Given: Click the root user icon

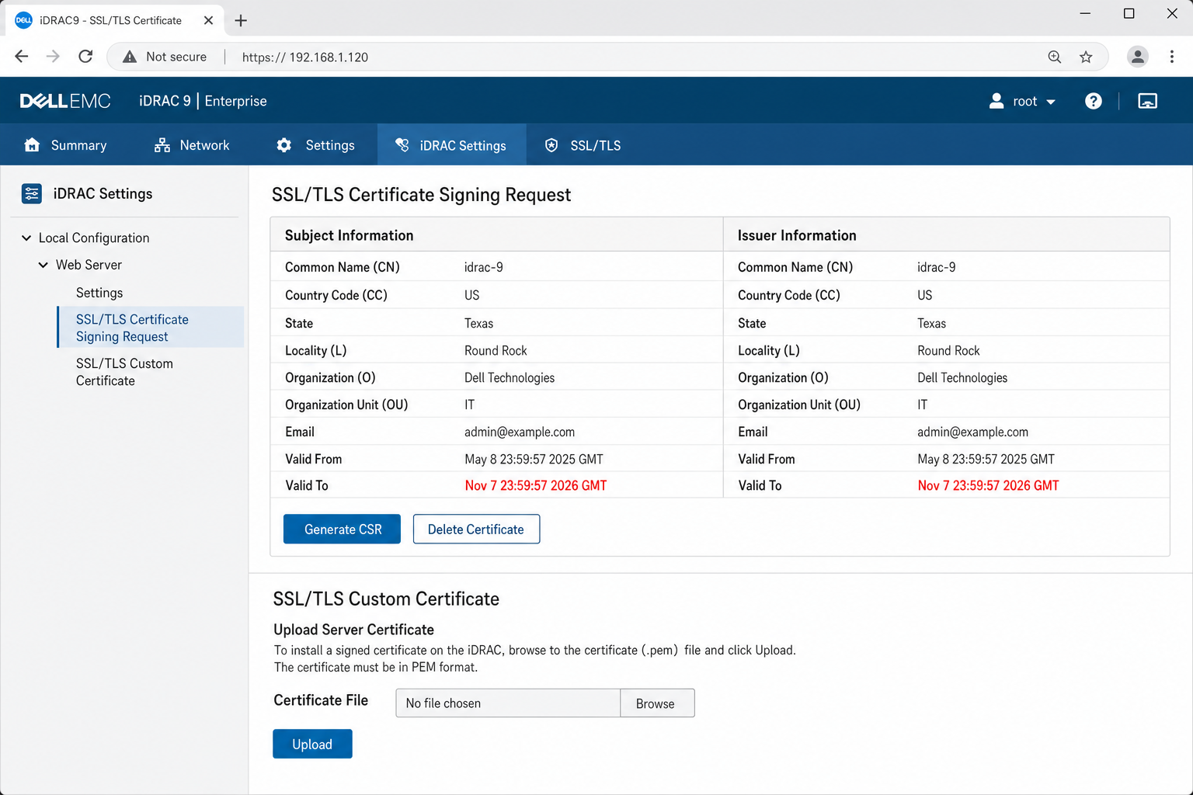Looking at the screenshot, I should pos(996,101).
